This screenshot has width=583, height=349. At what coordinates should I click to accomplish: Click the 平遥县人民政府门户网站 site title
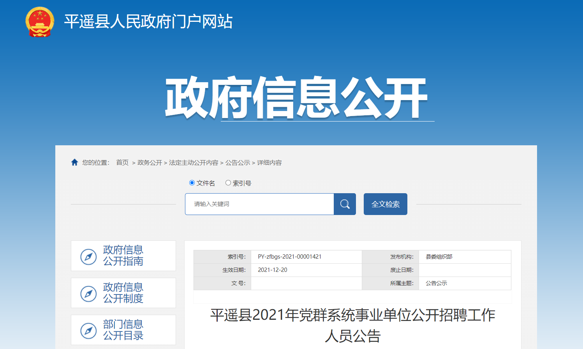click(x=148, y=21)
